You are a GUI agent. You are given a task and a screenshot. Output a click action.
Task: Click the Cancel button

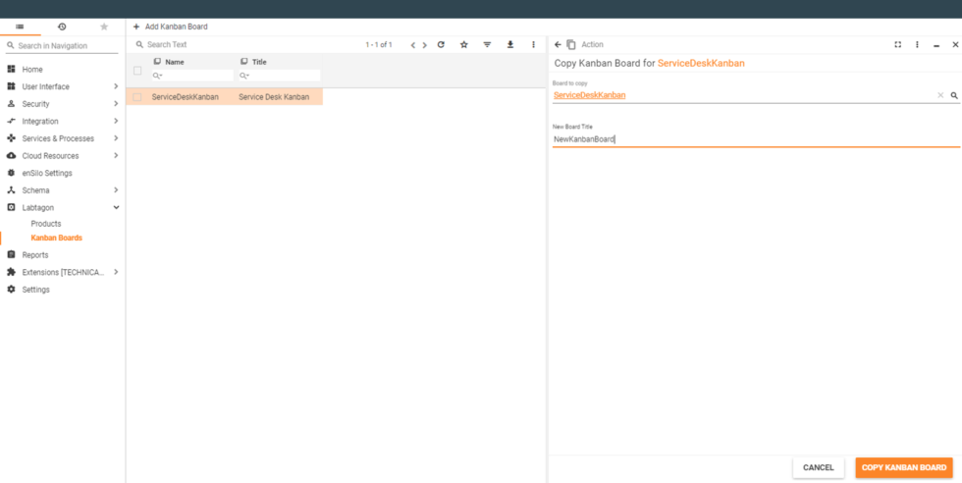(818, 467)
